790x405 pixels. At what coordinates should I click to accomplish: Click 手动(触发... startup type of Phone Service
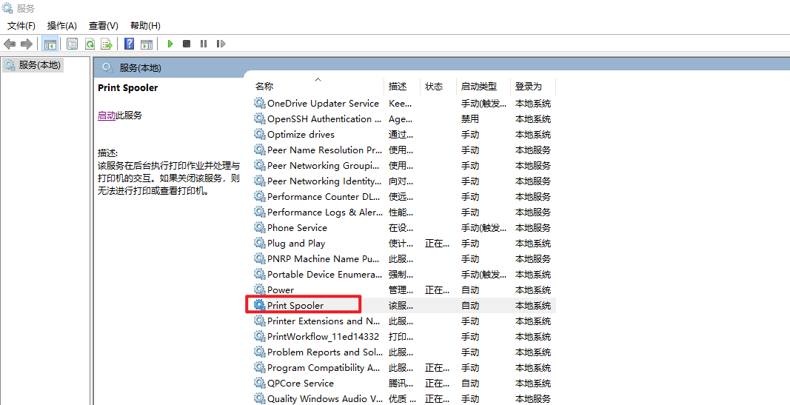(x=483, y=228)
